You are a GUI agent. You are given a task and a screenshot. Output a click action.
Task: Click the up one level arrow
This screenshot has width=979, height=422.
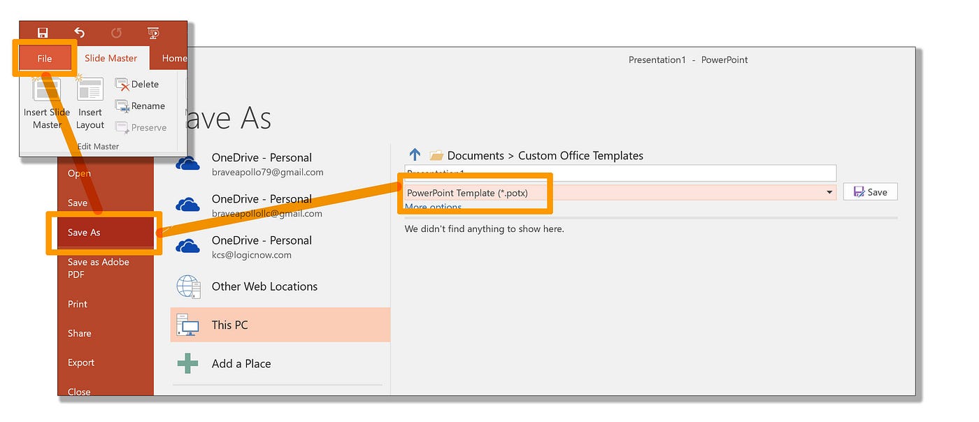pos(415,155)
